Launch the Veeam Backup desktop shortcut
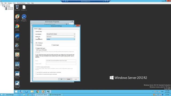171x96 pixels. click(x=17, y=56)
